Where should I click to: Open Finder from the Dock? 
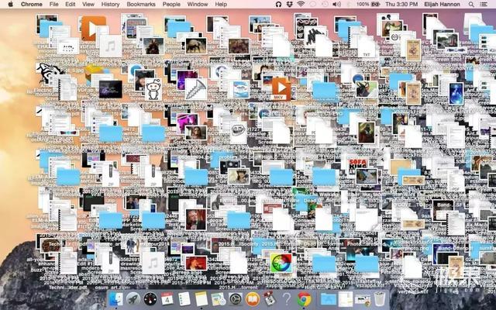115,299
